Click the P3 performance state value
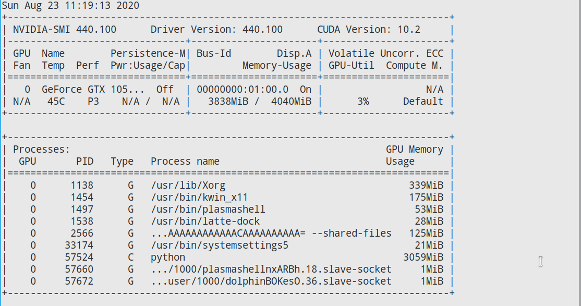The width and height of the screenshot is (581, 306). click(x=93, y=102)
